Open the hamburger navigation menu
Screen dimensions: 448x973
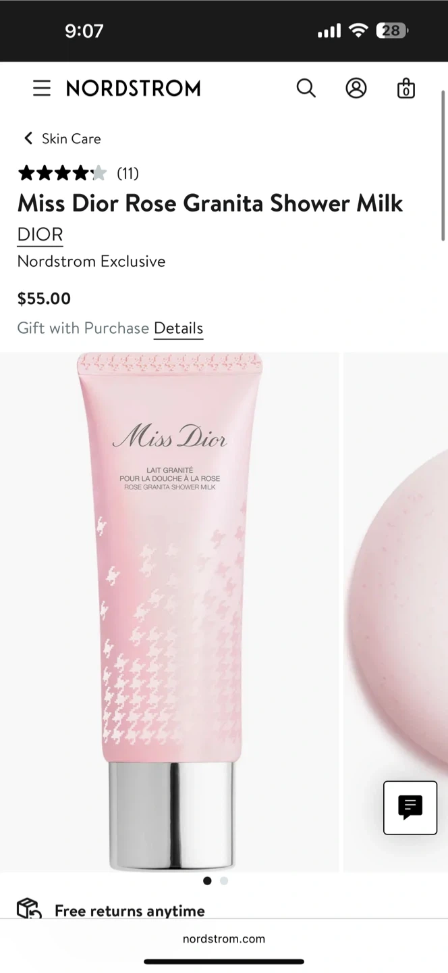[x=42, y=89]
